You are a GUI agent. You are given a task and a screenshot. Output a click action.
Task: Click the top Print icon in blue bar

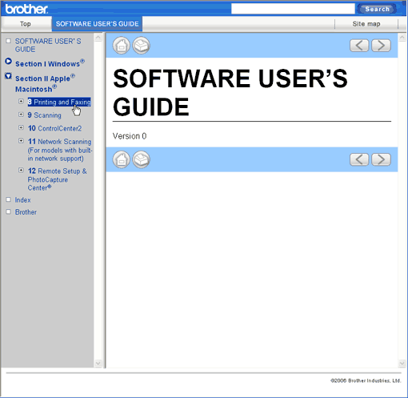pyautogui.click(x=142, y=46)
